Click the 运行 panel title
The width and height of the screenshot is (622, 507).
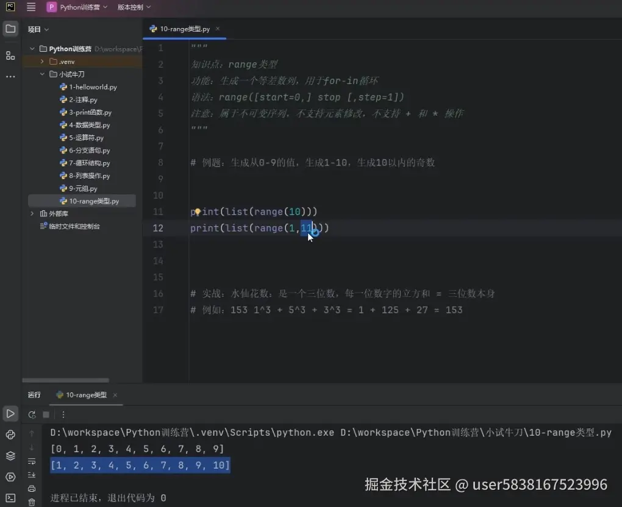click(34, 395)
